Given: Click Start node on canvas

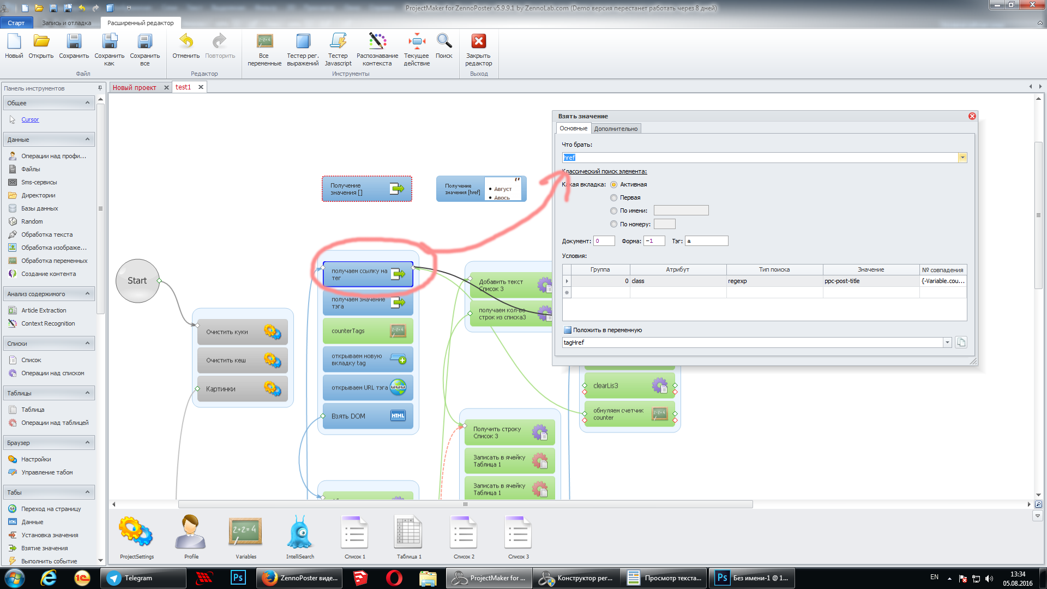Looking at the screenshot, I should (x=137, y=281).
